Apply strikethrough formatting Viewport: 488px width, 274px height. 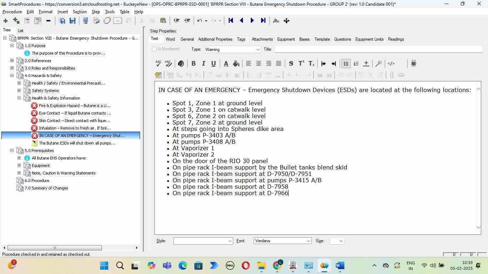tap(291, 64)
